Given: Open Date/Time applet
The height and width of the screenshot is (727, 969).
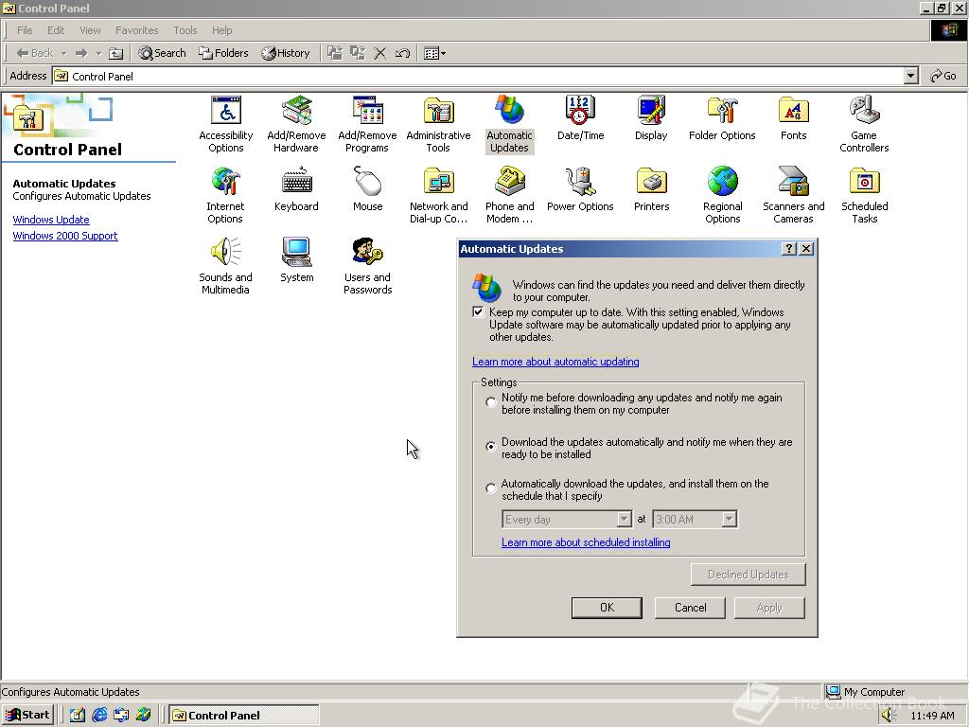Looking at the screenshot, I should tap(580, 117).
